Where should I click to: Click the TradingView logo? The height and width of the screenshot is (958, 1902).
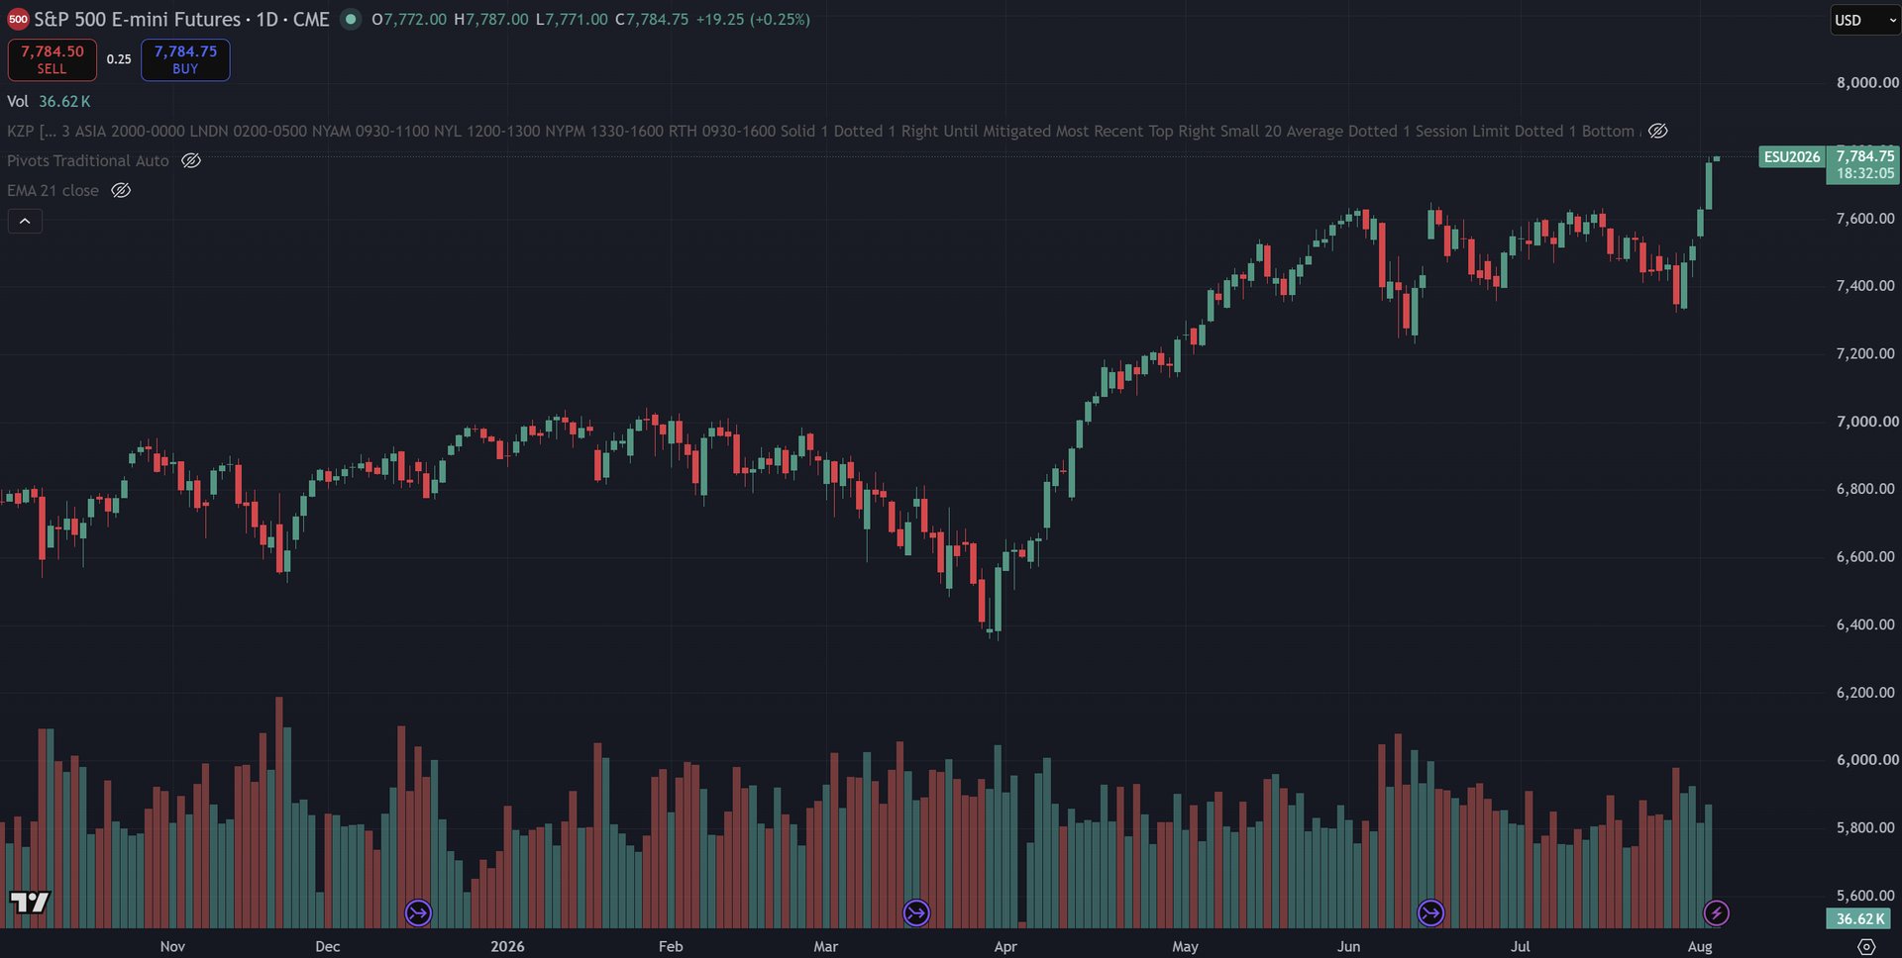(30, 902)
